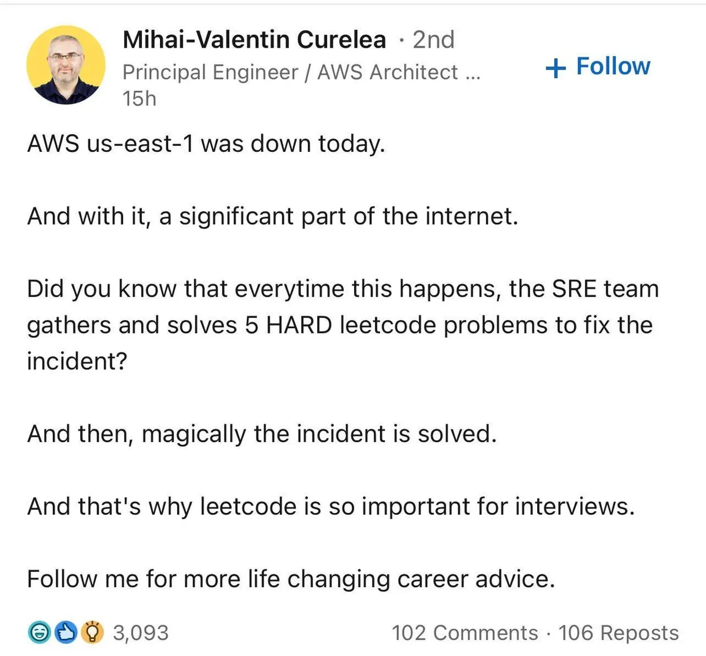Click the "magically the incident is solved" line

262,434
